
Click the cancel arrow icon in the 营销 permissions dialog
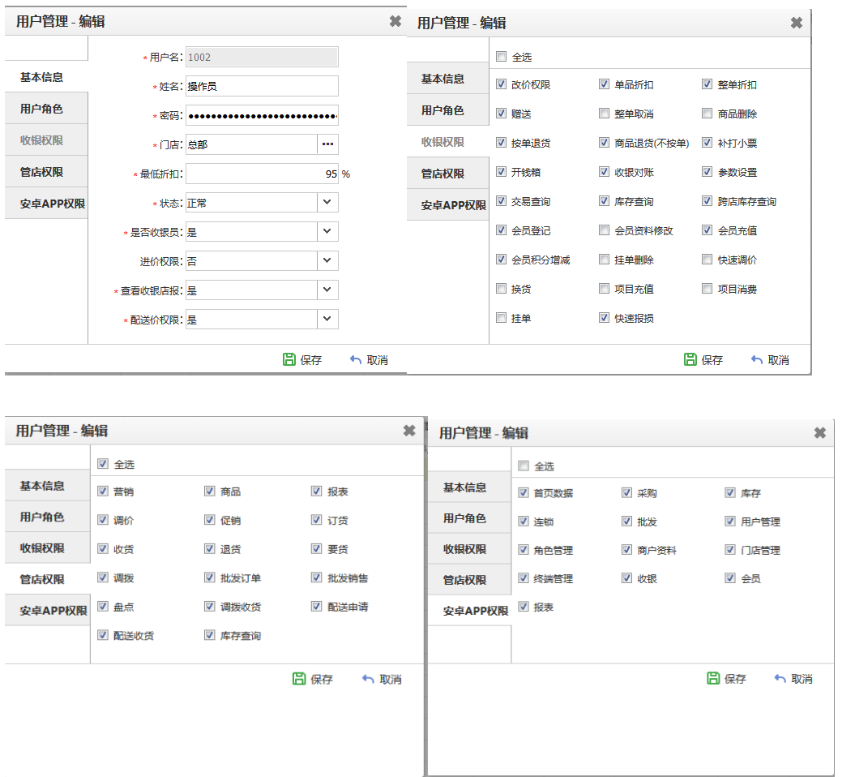click(x=369, y=679)
